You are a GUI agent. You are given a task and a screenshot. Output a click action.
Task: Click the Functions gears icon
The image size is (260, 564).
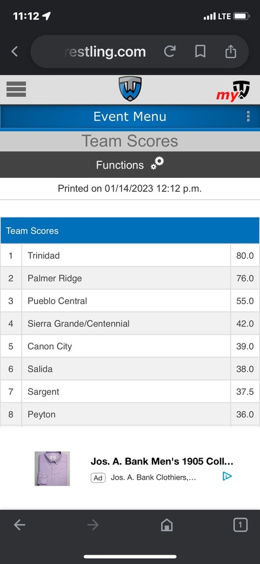[x=157, y=163]
